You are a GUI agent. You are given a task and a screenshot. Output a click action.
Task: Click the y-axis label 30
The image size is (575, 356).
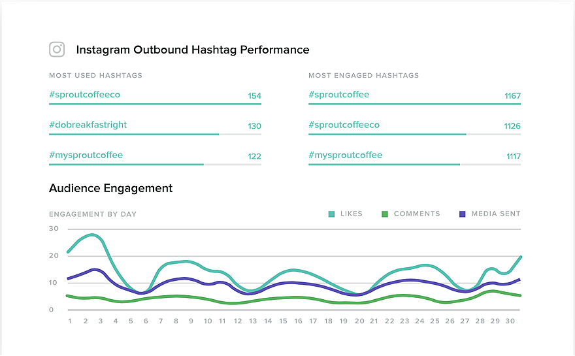54,229
